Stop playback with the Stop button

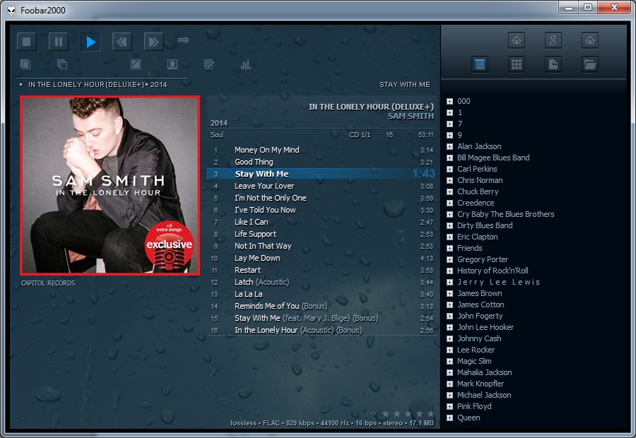point(27,42)
